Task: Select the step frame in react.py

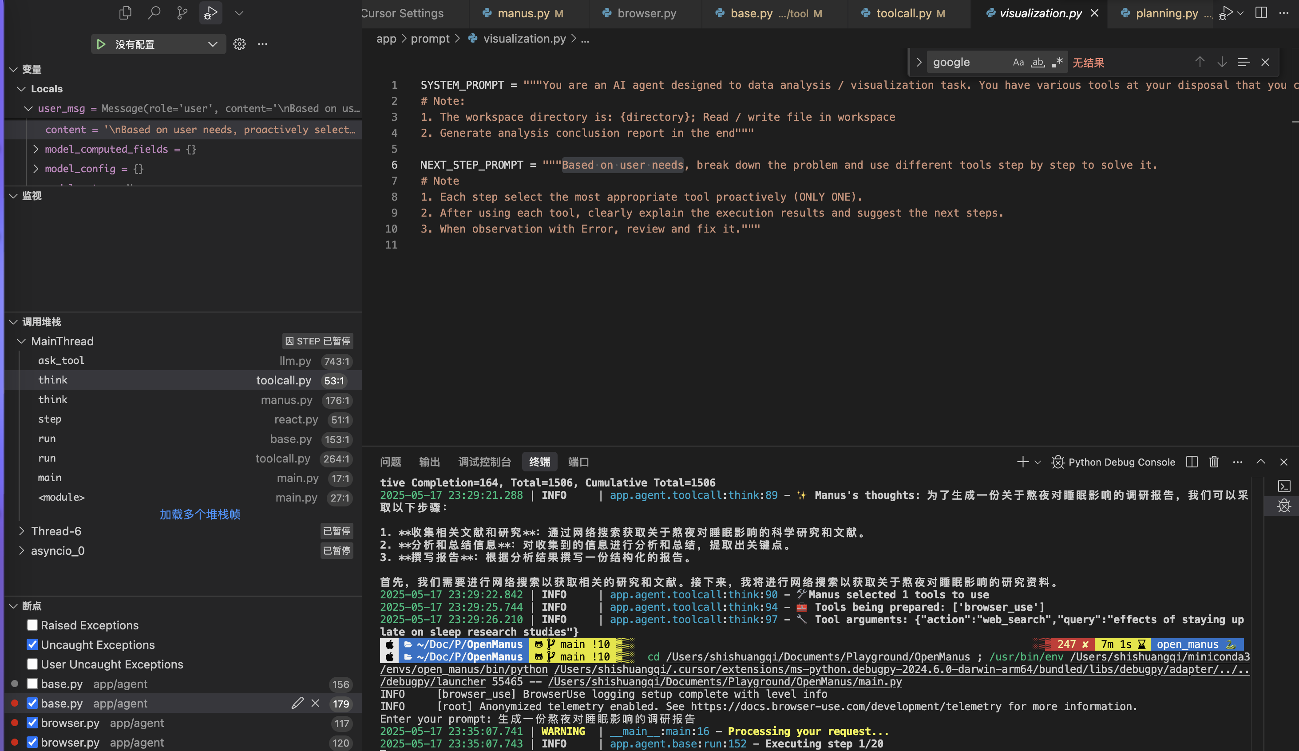Action: tap(49, 419)
